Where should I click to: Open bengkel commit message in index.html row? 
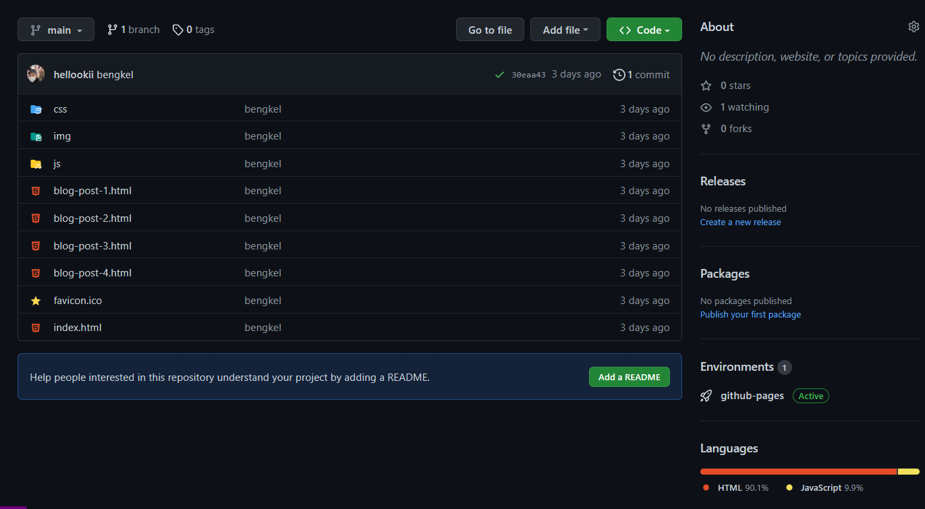pos(263,328)
